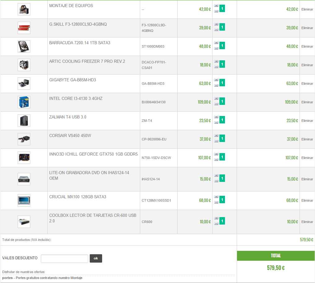Image resolution: width=315 pixels, height=283 pixels.
Task: Remove INTEL CORE I3 via Eliminar
Action: click(x=307, y=102)
